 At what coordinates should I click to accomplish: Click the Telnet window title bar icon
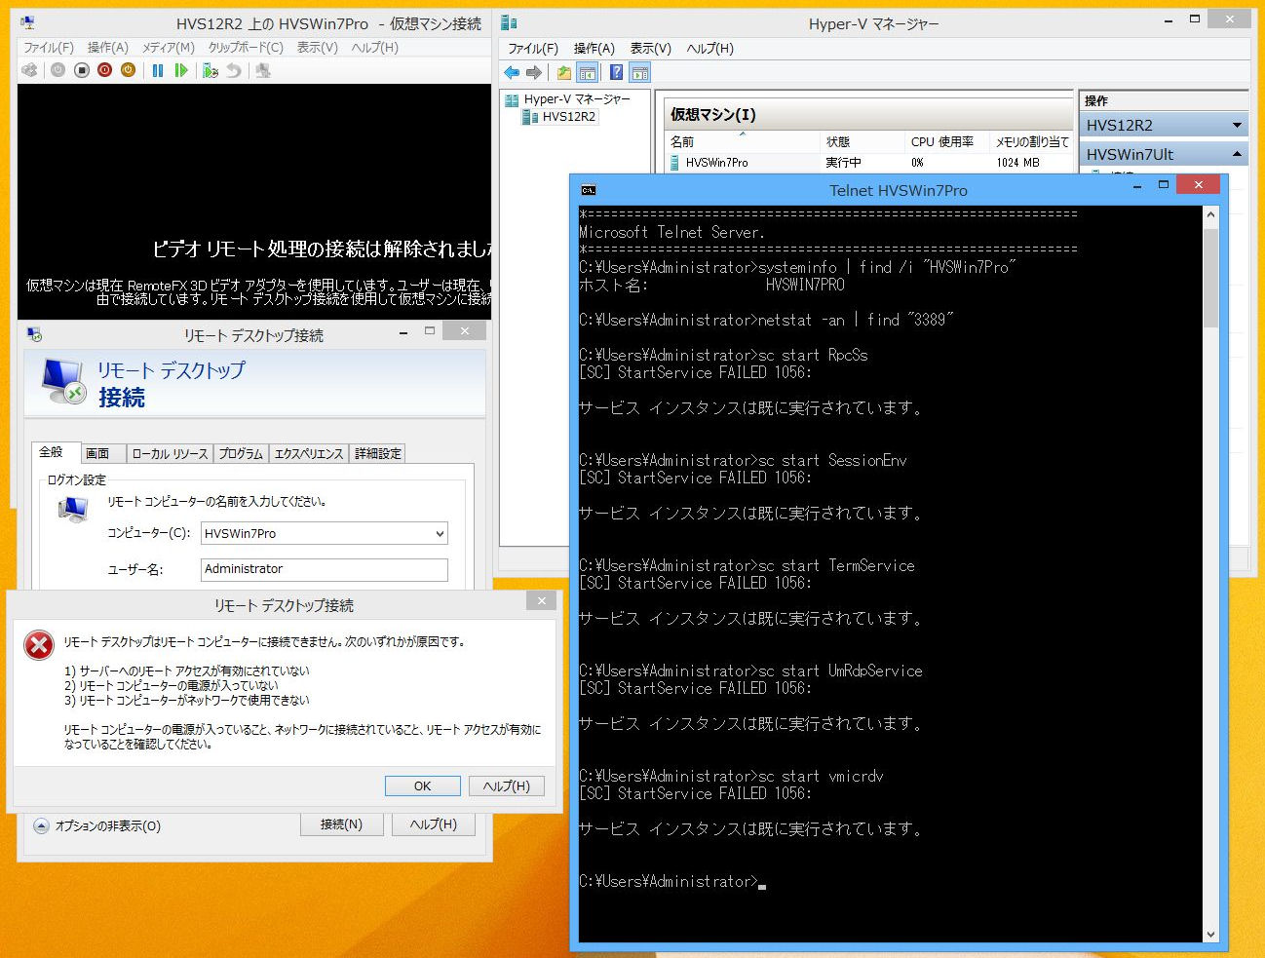(x=588, y=190)
